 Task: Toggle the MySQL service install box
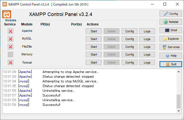(x=10, y=39)
